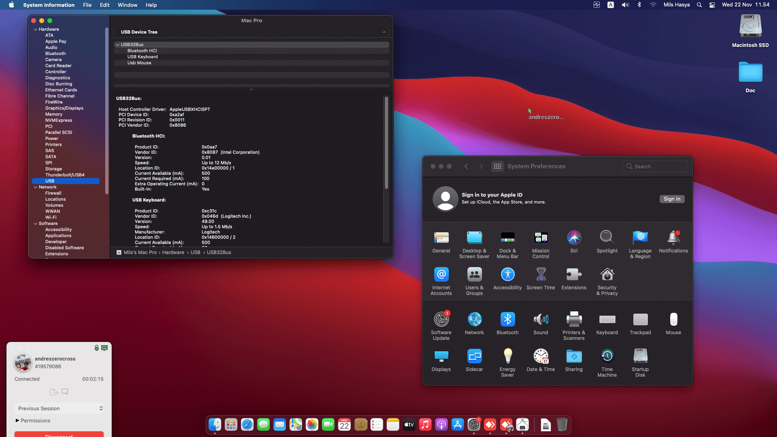Show all preferences grid button

[497, 166]
